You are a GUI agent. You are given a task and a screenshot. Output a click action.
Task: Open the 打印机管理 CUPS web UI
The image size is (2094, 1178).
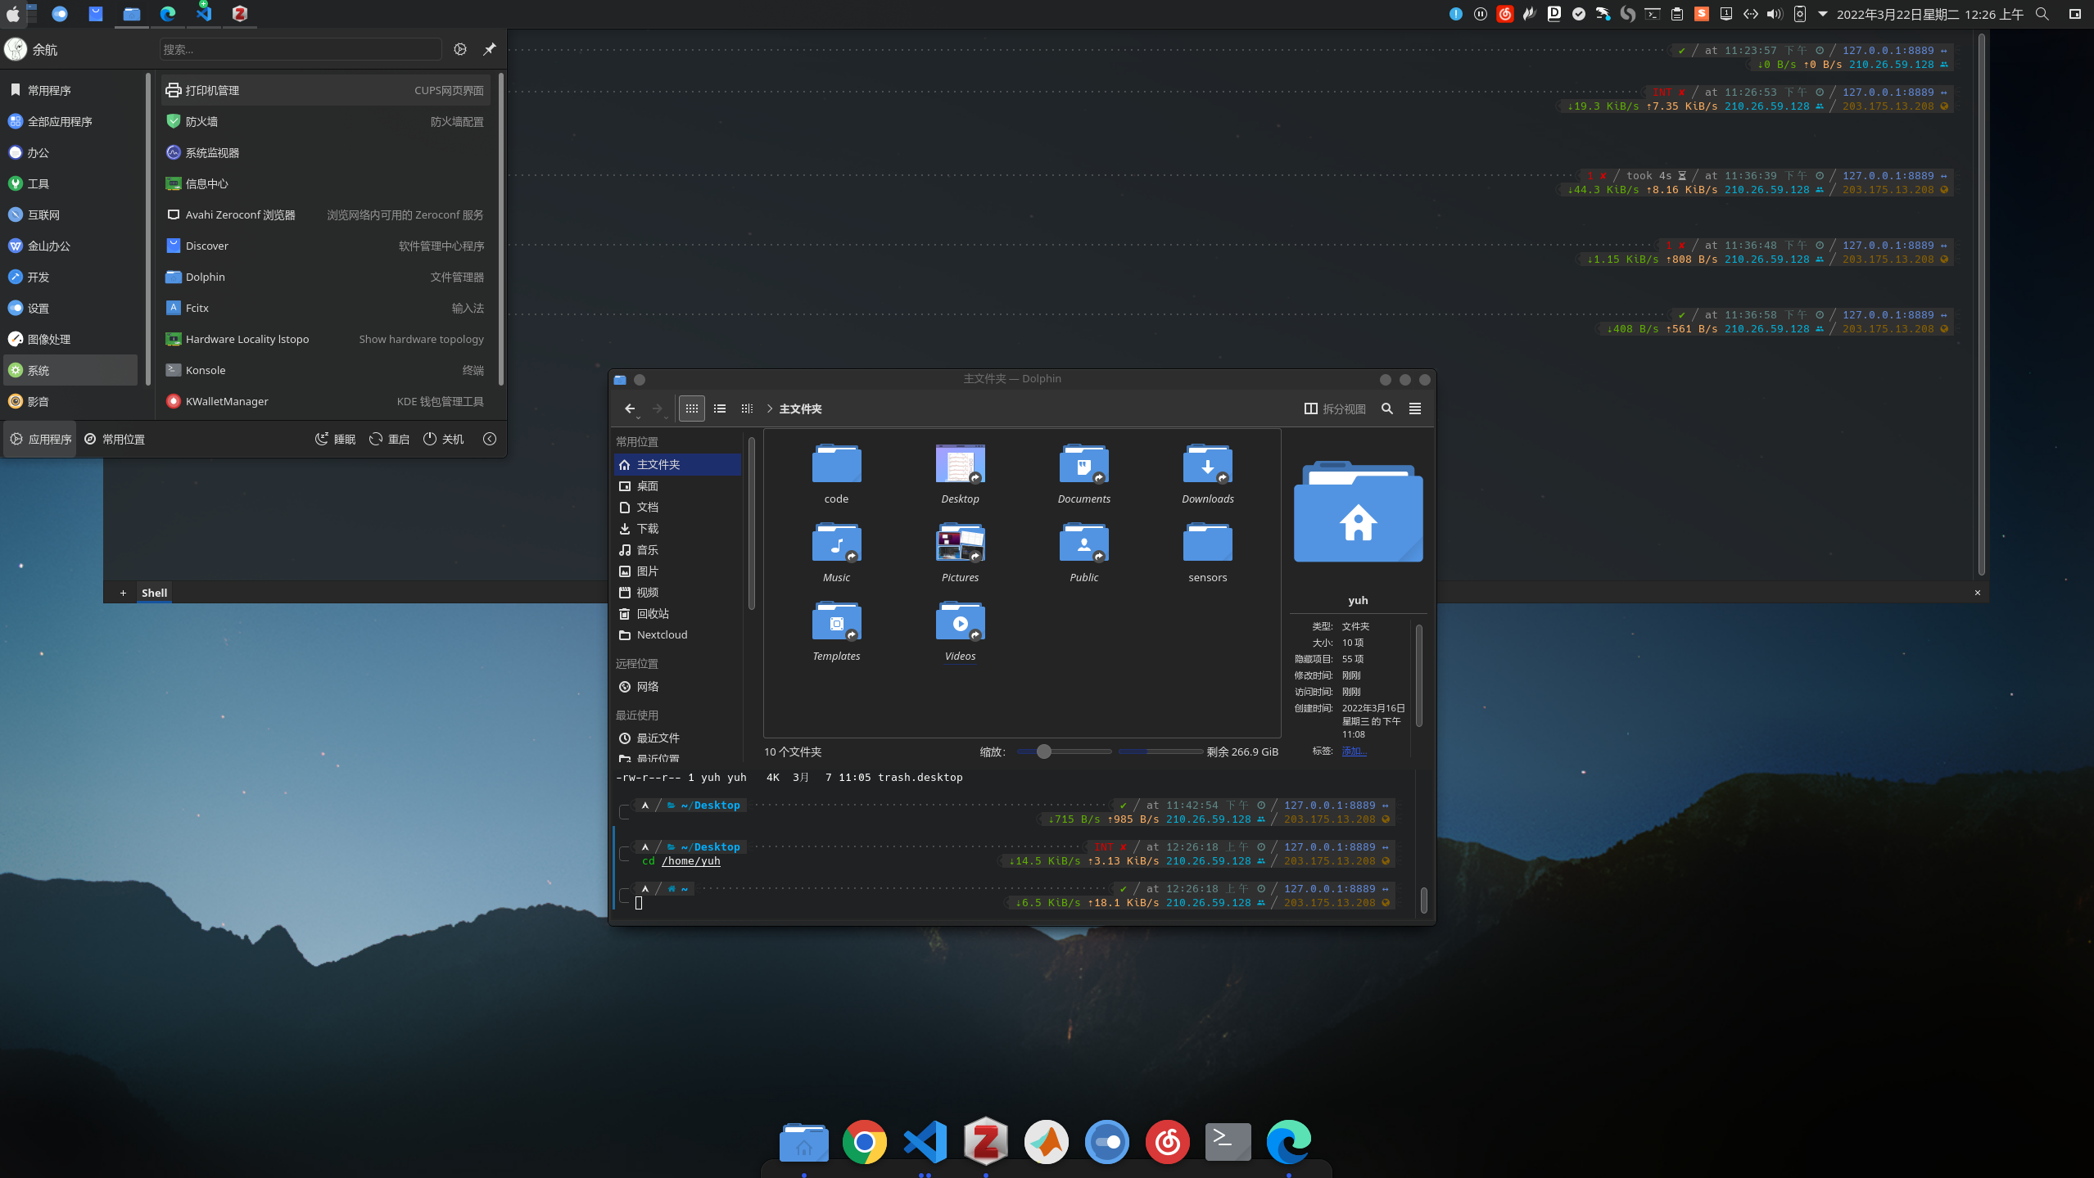[x=327, y=91]
